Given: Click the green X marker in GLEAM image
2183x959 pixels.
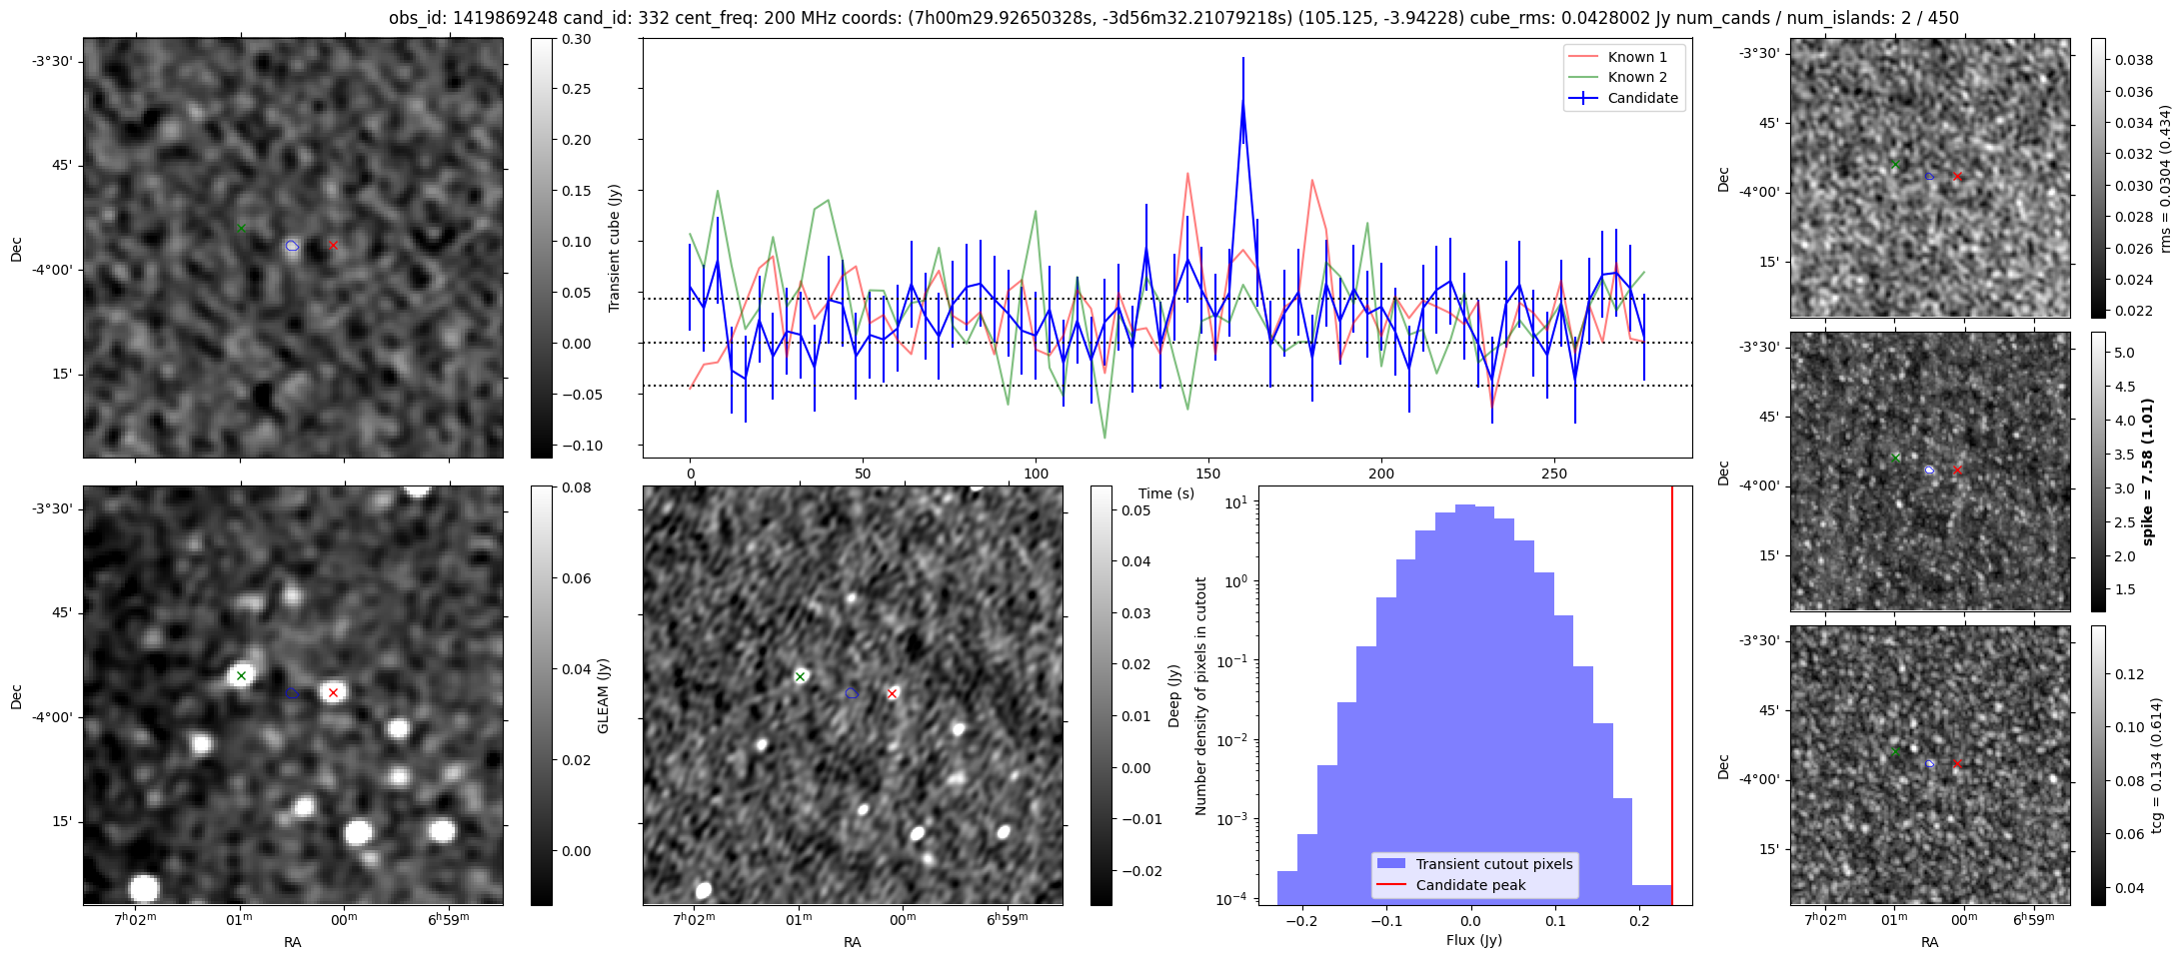Looking at the screenshot, I should (x=241, y=676).
